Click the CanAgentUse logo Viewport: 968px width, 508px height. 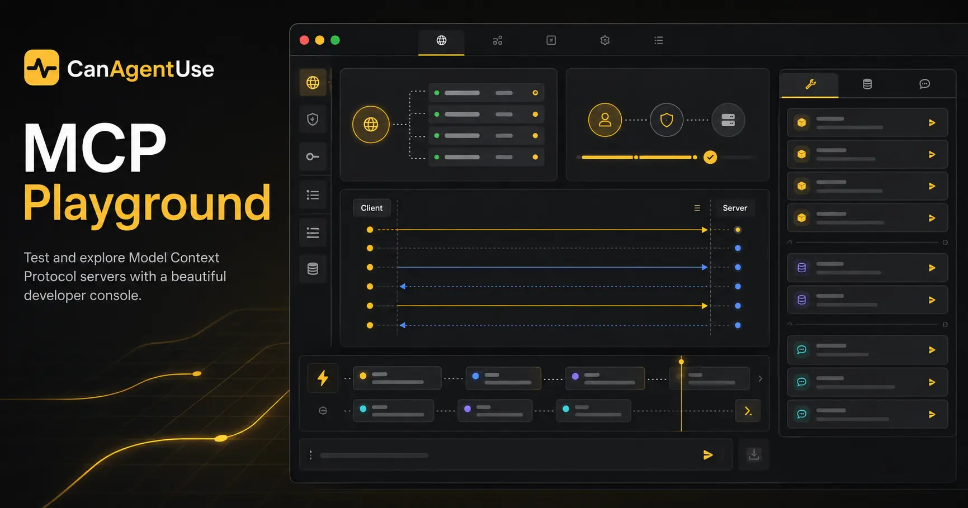click(x=119, y=68)
